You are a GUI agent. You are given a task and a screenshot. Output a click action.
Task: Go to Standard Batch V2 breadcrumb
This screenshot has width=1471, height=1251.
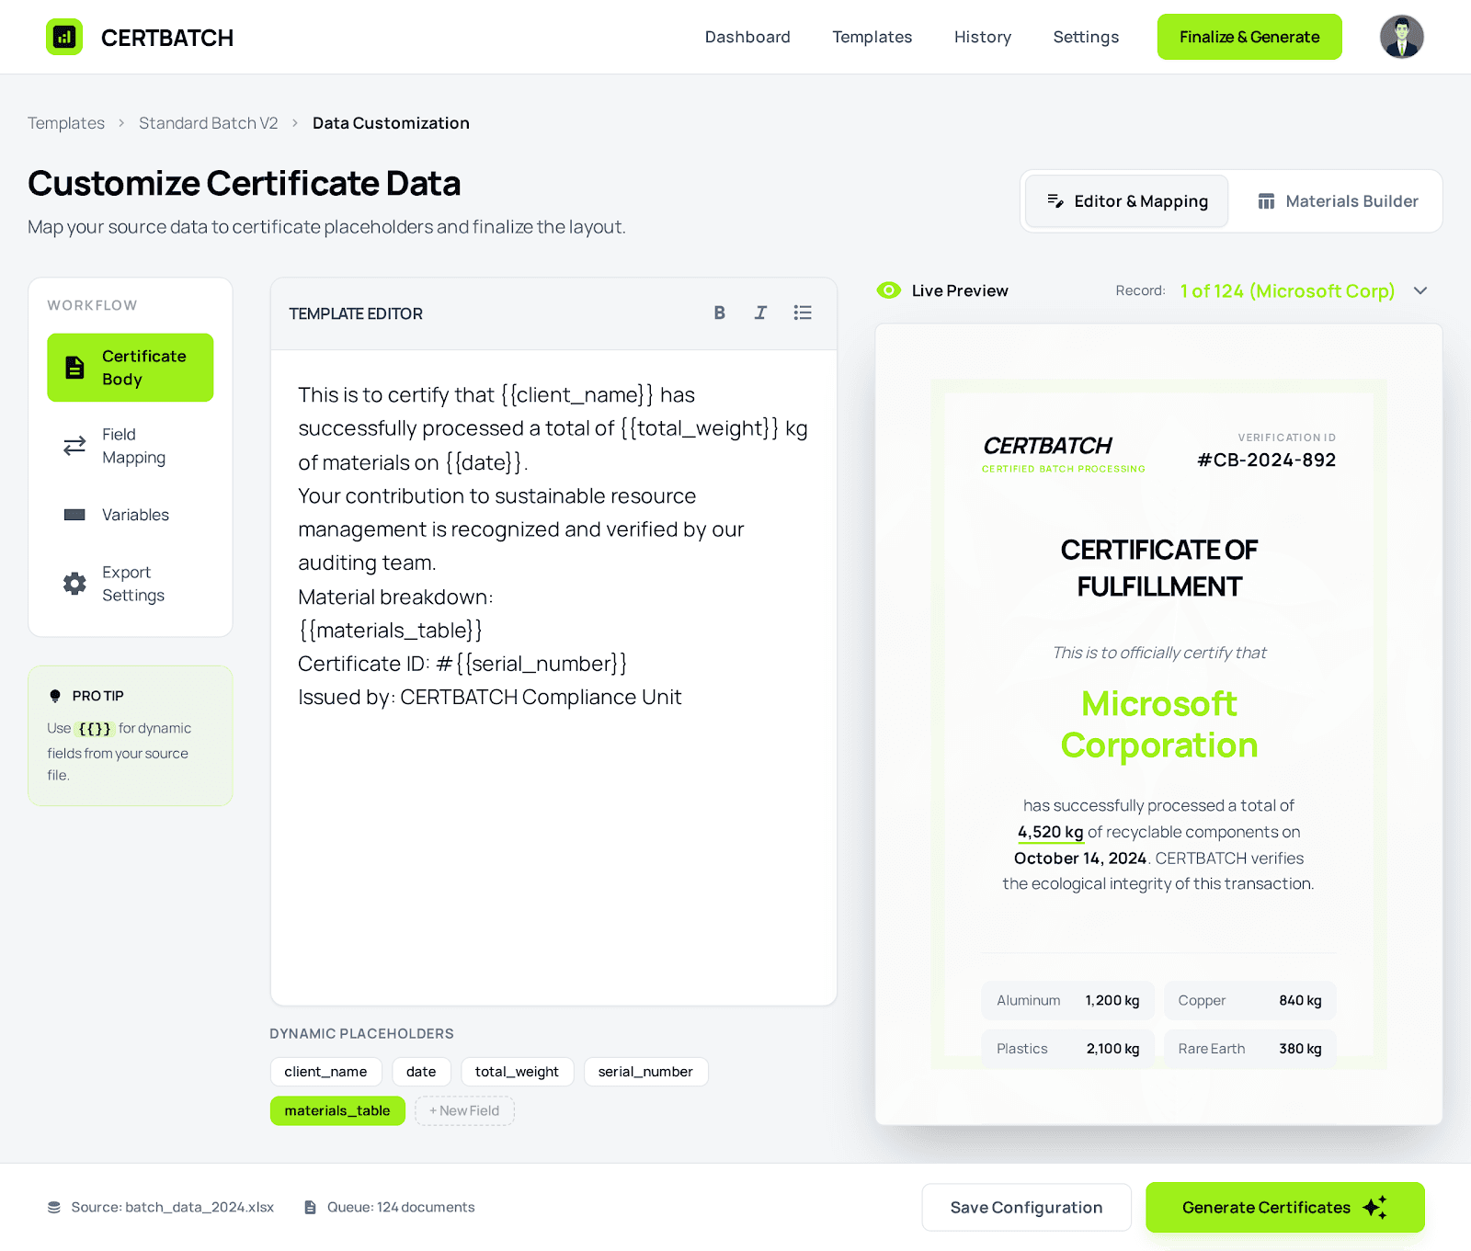click(209, 123)
